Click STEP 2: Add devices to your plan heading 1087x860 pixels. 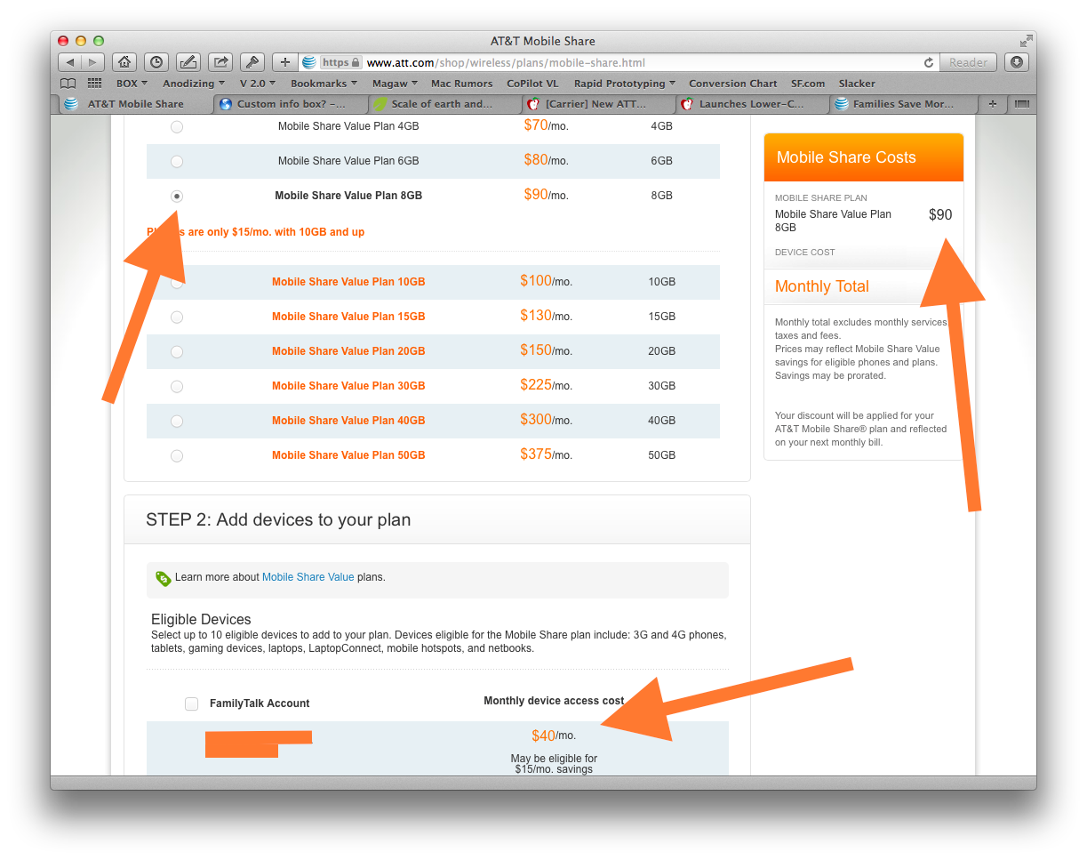point(278,519)
